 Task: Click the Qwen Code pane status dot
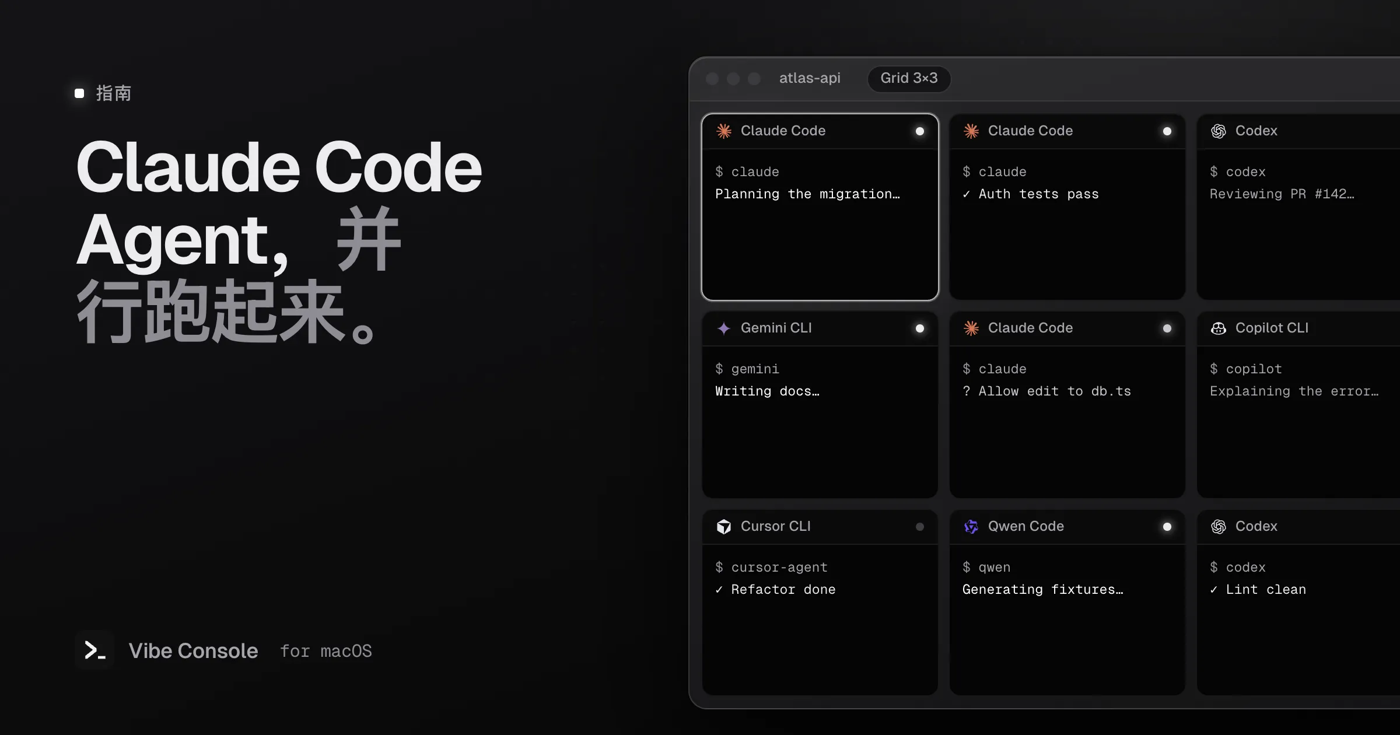click(x=1167, y=527)
